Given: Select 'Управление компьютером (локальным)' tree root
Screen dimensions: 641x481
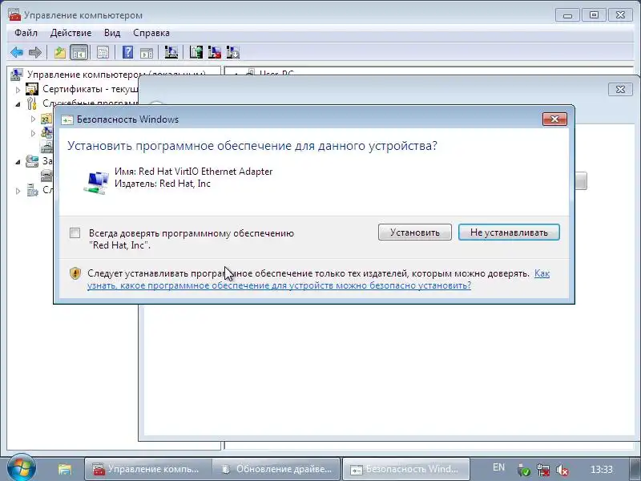Looking at the screenshot, I should (x=116, y=75).
